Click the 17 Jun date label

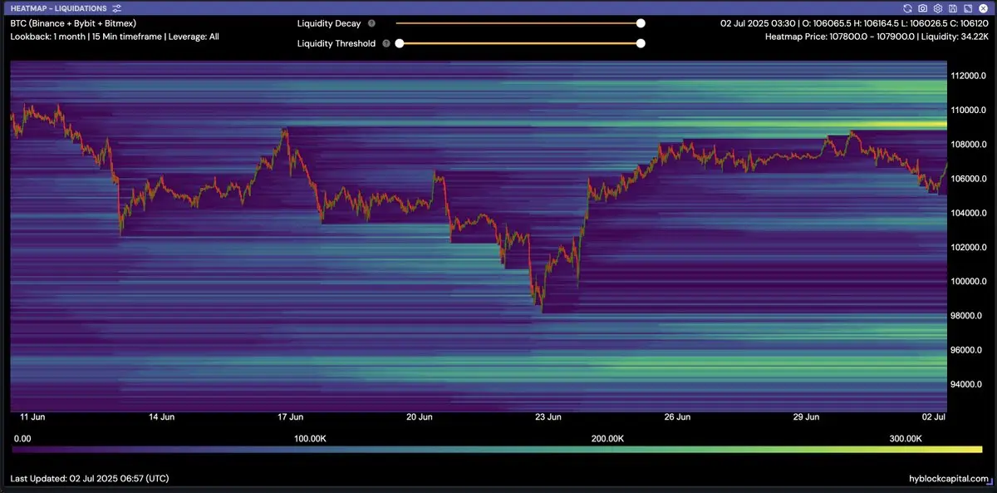tap(291, 417)
